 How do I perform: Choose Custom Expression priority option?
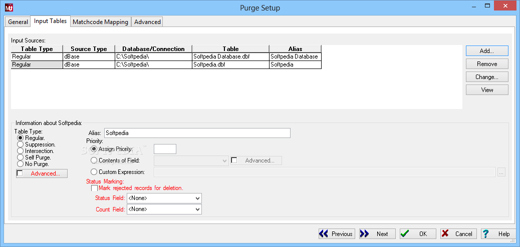point(94,172)
